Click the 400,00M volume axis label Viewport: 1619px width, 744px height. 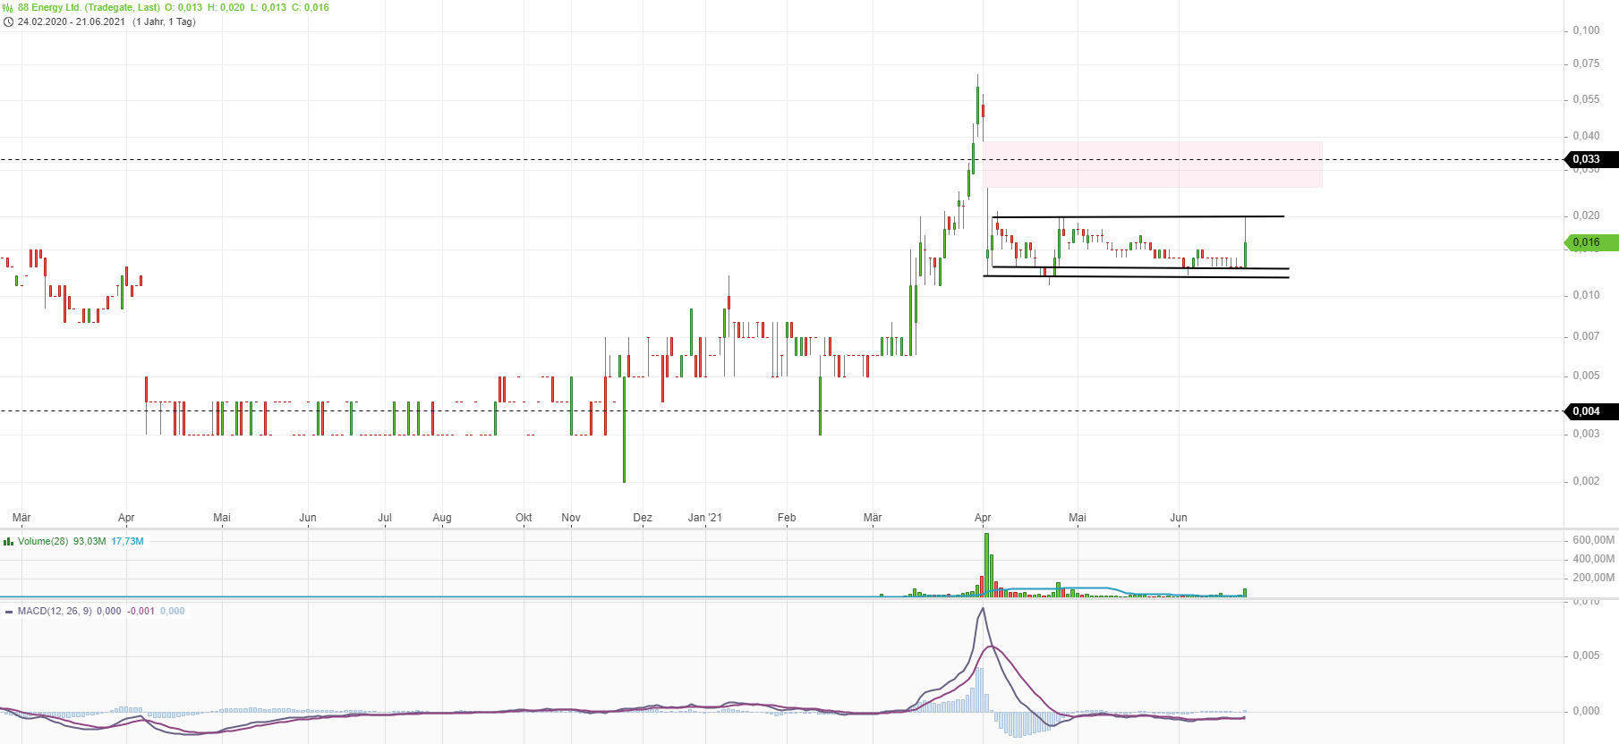click(x=1594, y=559)
